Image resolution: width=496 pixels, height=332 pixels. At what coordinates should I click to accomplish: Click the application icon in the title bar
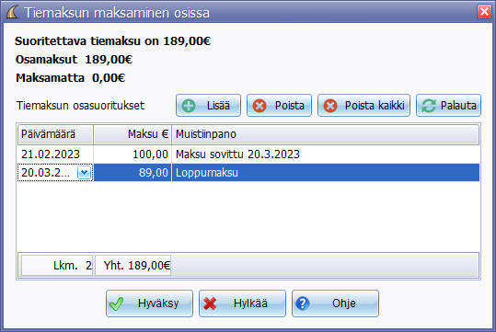point(12,13)
